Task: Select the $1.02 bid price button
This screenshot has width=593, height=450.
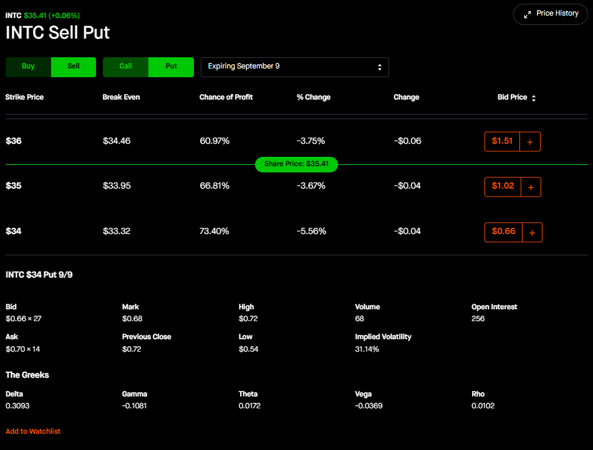Action: pos(503,186)
